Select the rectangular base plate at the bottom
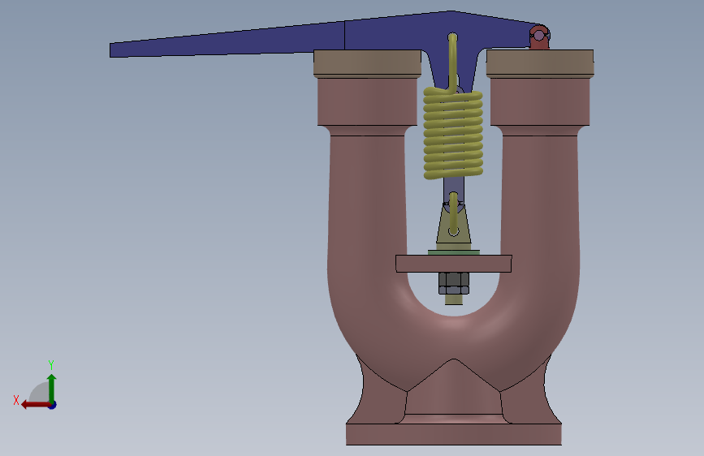Viewport: 704px width, 456px height. coord(453,434)
